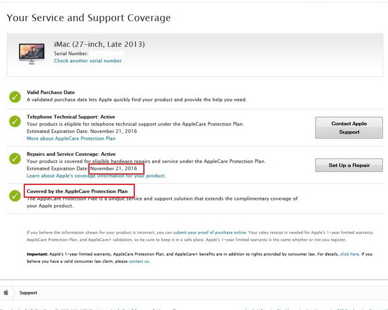Open the 'contact us' link
The height and width of the screenshot is (310, 388).
pyautogui.click(x=139, y=261)
